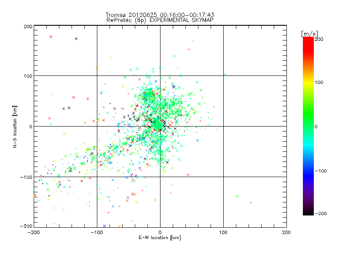Click the 'E-W location [km]' axis label
This screenshot has width=337, height=253.
point(160,237)
